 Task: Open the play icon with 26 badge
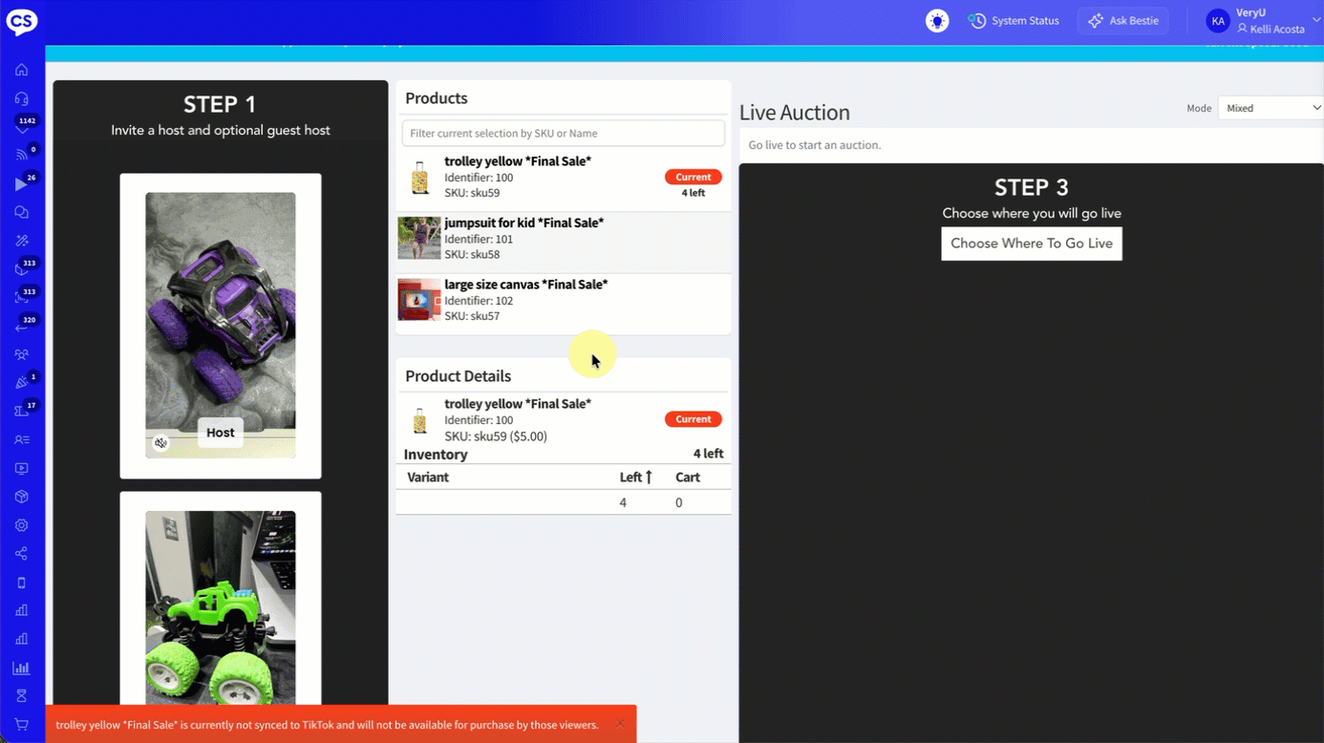pos(21,183)
